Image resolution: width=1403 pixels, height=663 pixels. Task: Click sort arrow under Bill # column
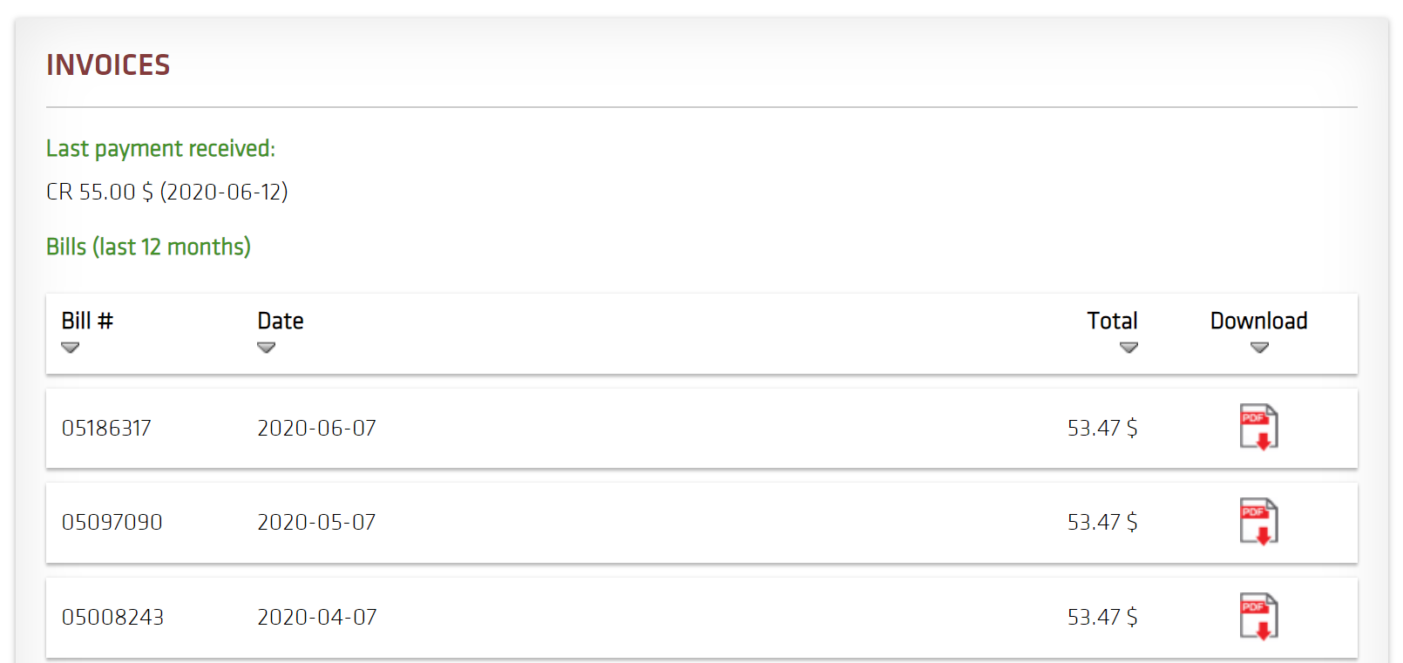71,348
